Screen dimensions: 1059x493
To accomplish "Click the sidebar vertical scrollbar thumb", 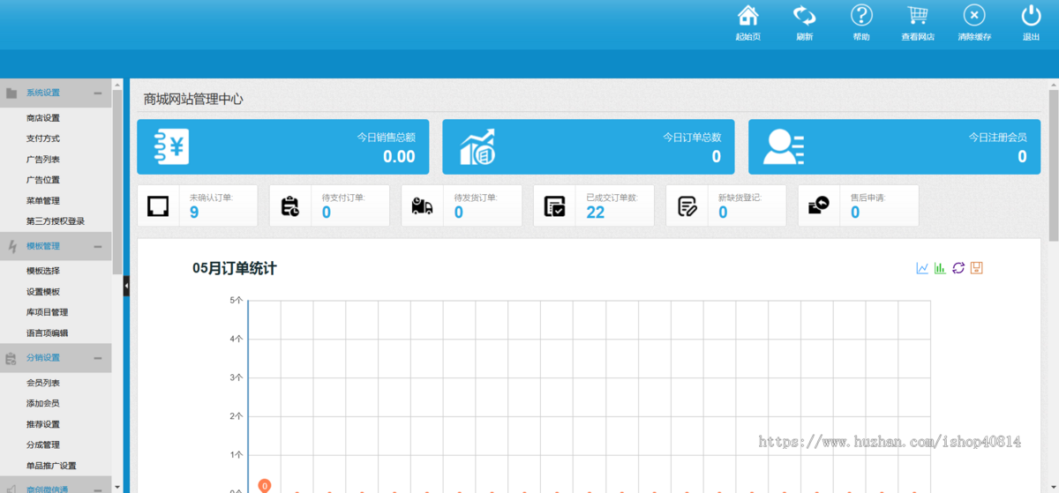I will point(117,182).
